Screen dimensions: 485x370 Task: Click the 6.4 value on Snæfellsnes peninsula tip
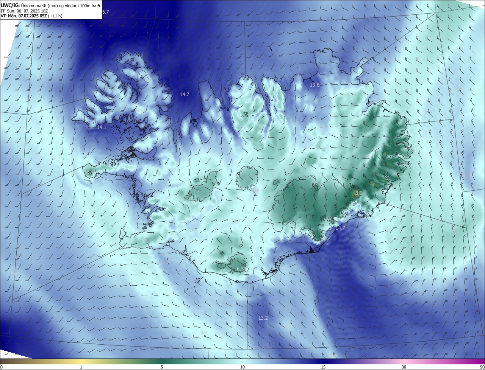(x=90, y=173)
